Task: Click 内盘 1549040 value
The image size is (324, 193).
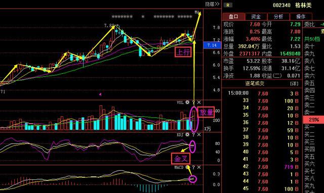Action: (x=290, y=54)
